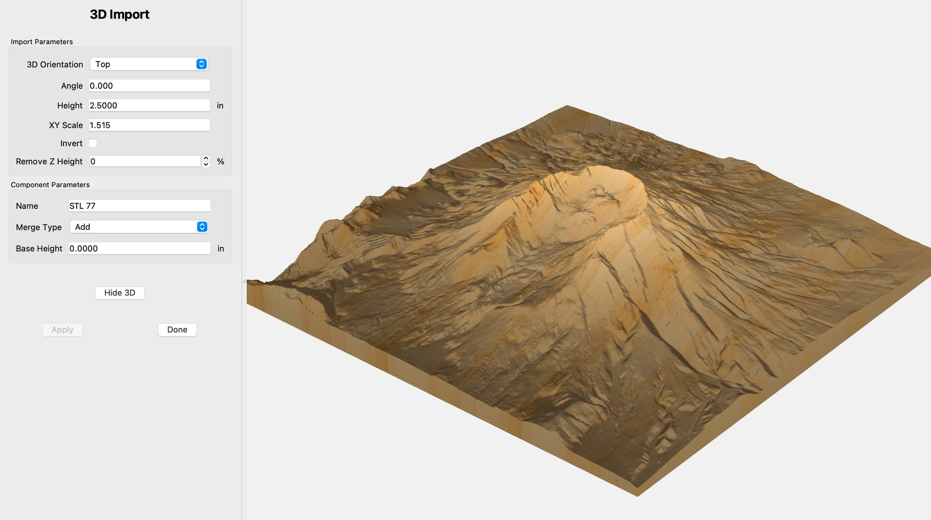This screenshot has height=520, width=931.
Task: Click the Component Parameters section label
Action: pos(50,185)
